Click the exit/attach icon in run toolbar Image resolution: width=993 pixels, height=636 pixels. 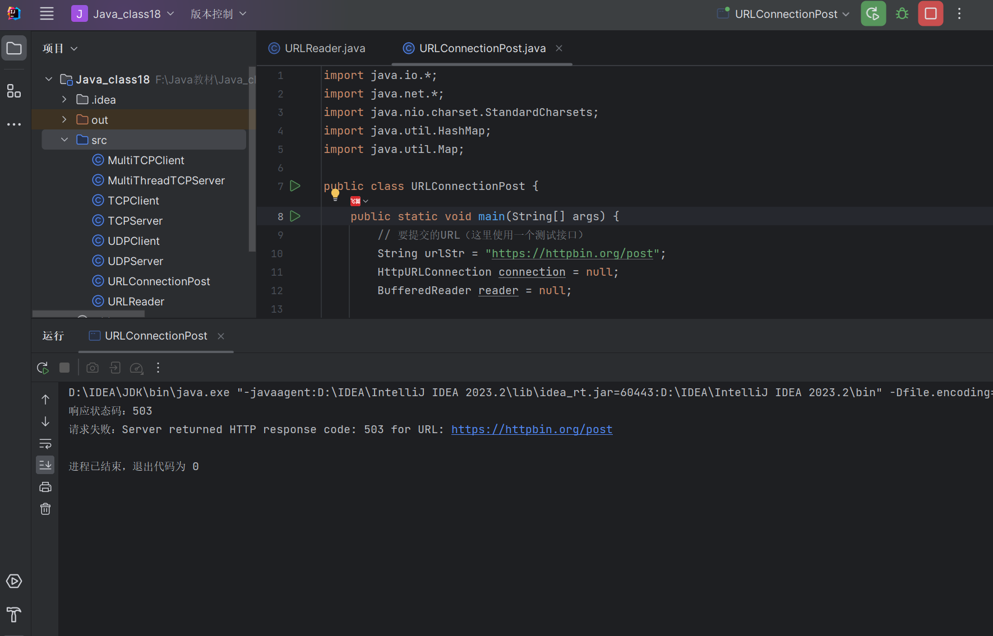(x=115, y=368)
